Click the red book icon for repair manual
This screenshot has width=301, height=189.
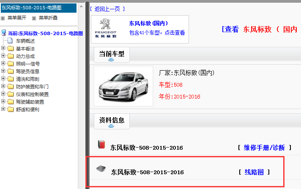(x=101, y=145)
